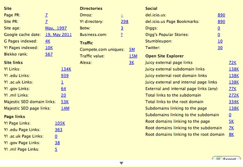The width and height of the screenshot is (243, 167).
Task: Open Juicy external root domain links 138K
Action: tap(234, 76)
